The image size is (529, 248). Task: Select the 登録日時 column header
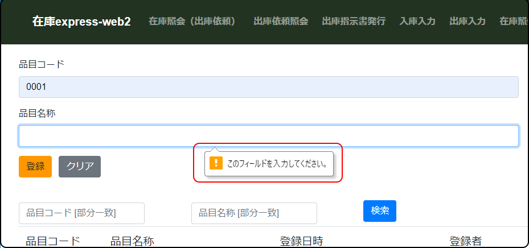click(x=301, y=241)
